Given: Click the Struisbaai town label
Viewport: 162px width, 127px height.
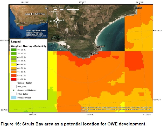Looking at the screenshot, I should pos(101,47).
